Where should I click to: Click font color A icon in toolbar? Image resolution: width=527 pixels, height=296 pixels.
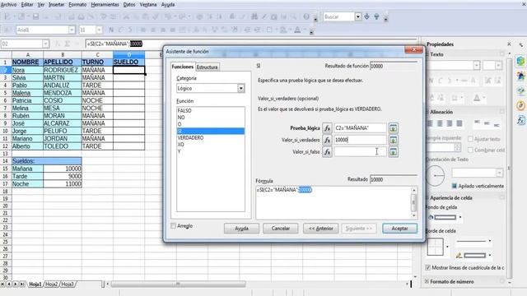click(x=297, y=30)
